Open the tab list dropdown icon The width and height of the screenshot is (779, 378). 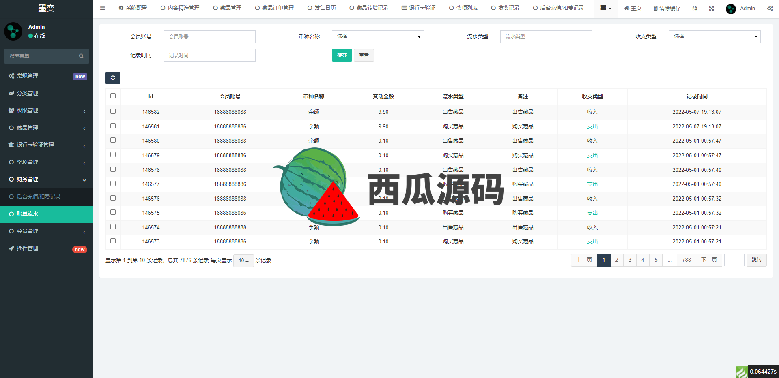[606, 8]
